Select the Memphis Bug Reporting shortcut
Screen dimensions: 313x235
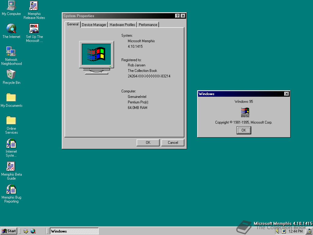[x=11, y=194]
